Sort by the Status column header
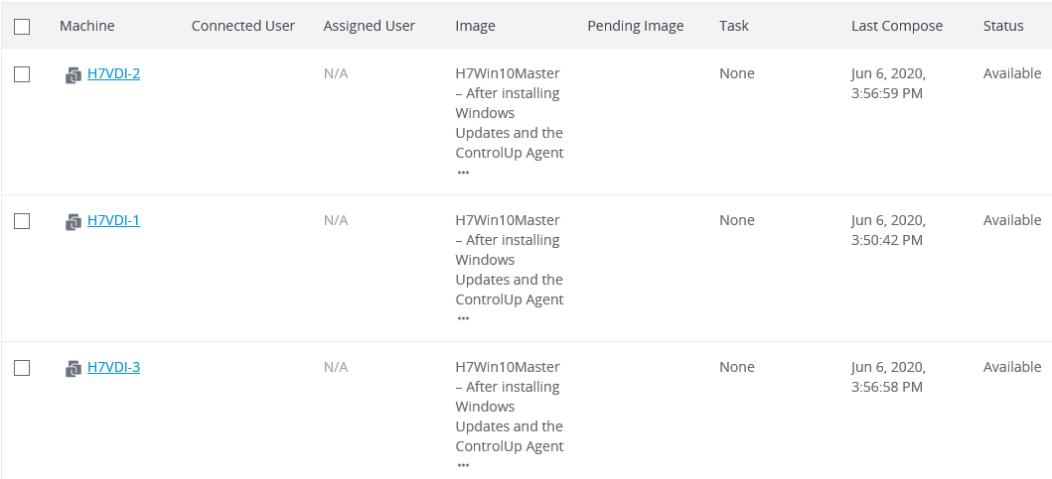Screen dimensions: 1052x479 1003,26
